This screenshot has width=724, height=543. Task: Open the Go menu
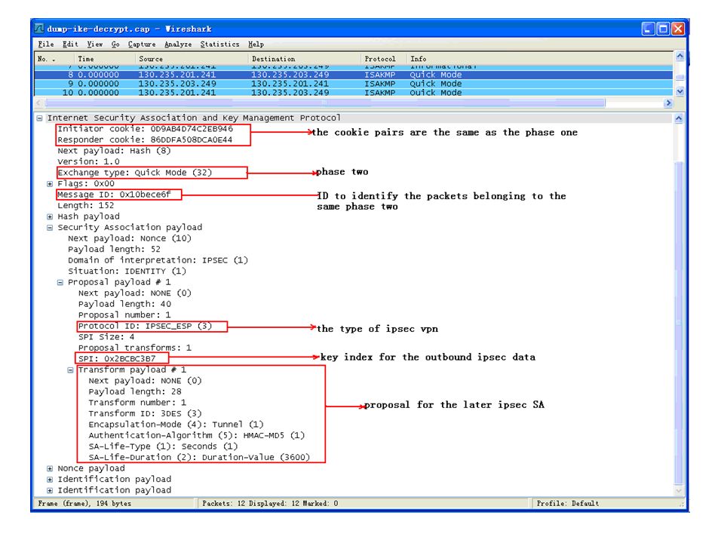coord(115,44)
